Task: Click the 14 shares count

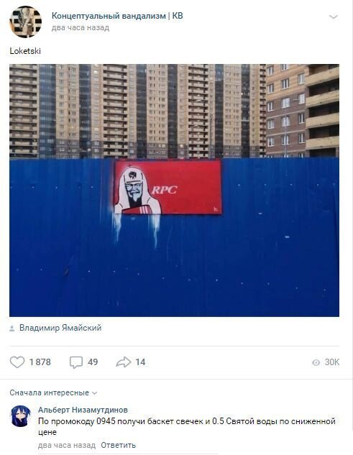Action: (140, 362)
